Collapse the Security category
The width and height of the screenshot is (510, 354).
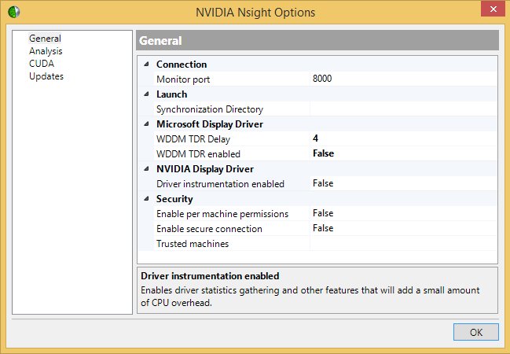(x=146, y=199)
